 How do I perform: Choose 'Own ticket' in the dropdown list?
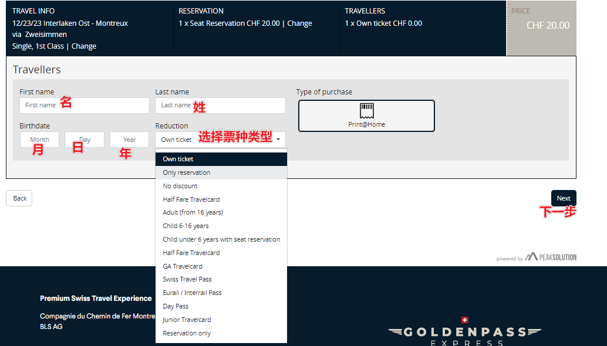click(221, 159)
